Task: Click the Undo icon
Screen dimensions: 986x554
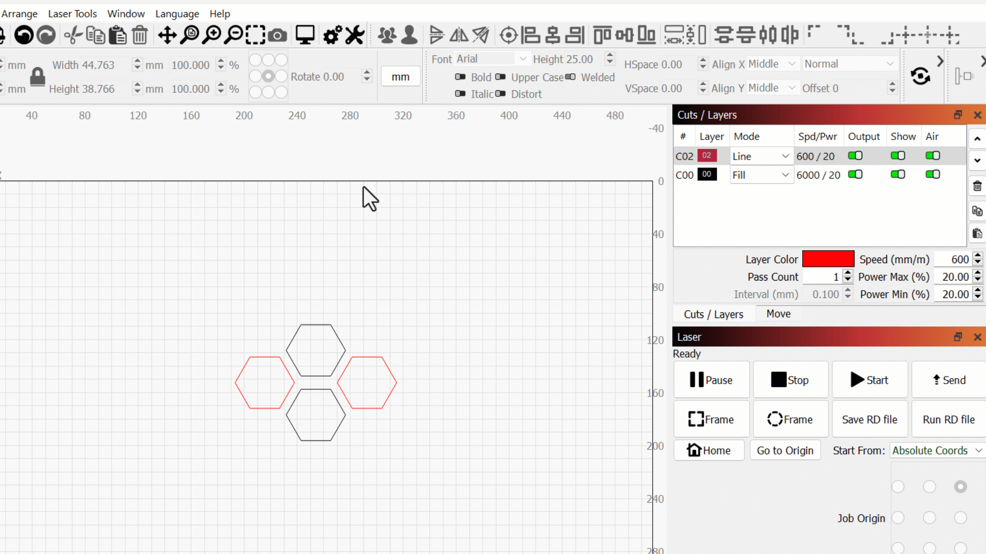Action: click(24, 35)
